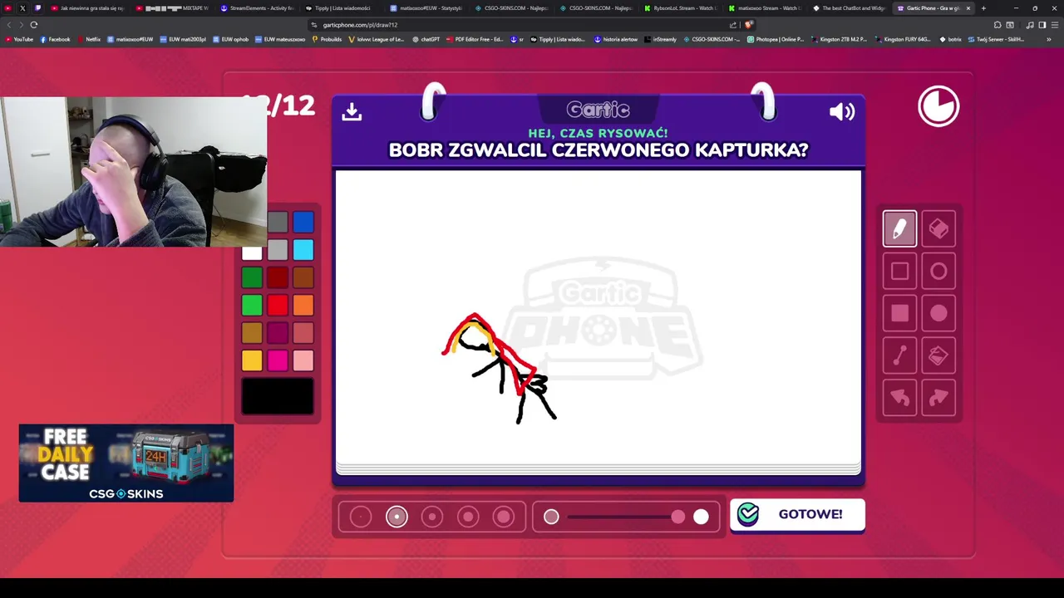1064x598 pixels.
Task: Open the Brave hamburger main menu
Action: tap(1055, 25)
